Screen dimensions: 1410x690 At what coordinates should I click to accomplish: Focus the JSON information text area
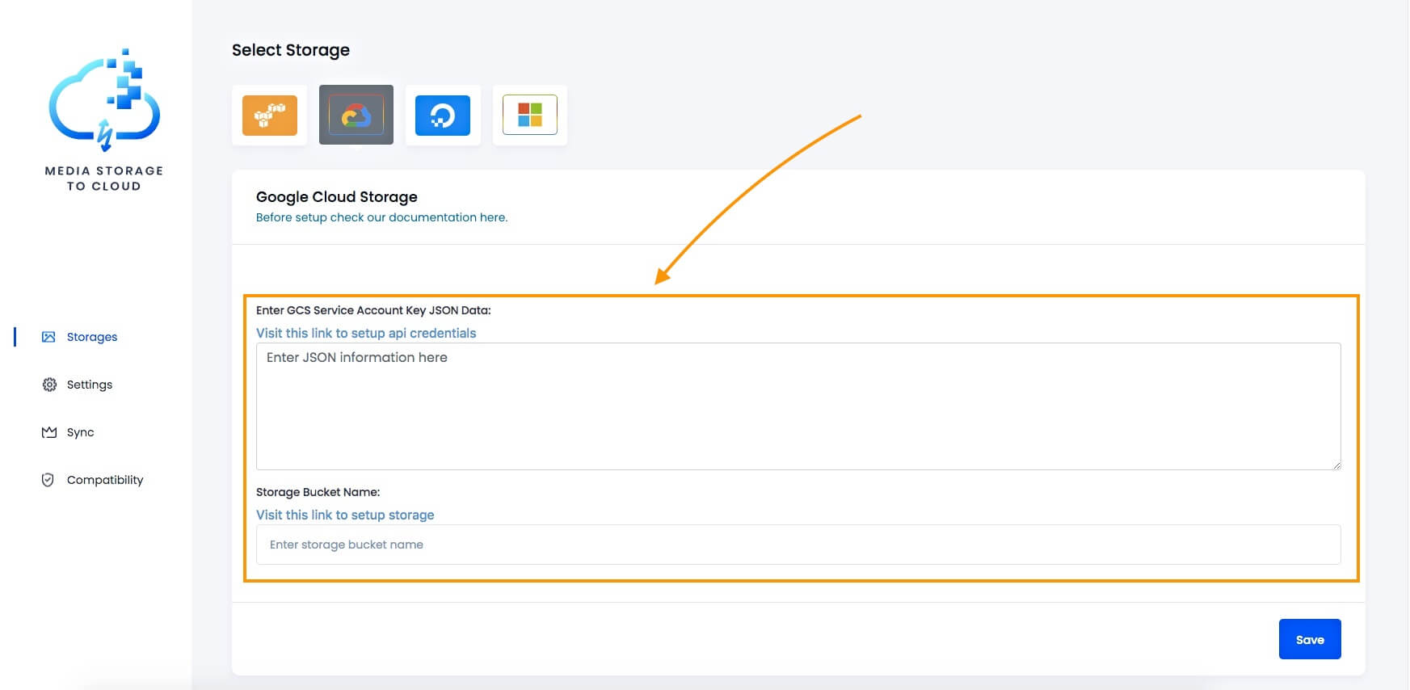tap(798, 406)
